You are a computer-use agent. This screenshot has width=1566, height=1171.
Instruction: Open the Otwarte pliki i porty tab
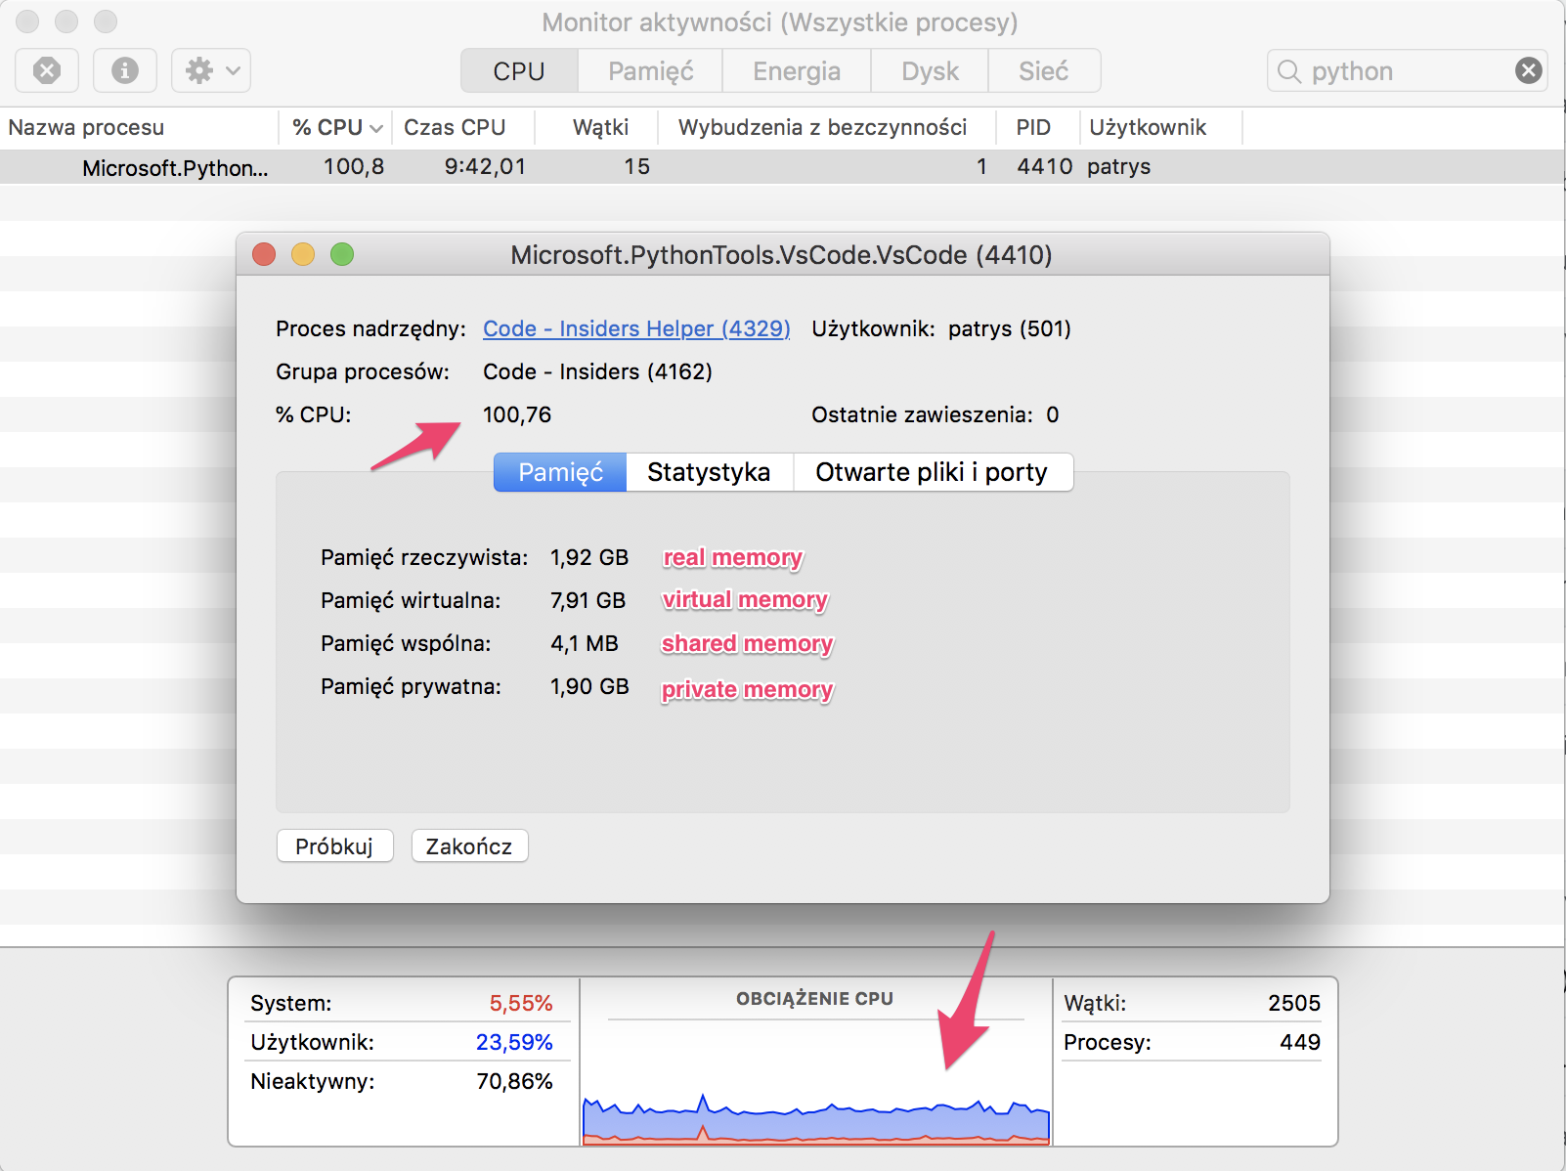pos(932,472)
